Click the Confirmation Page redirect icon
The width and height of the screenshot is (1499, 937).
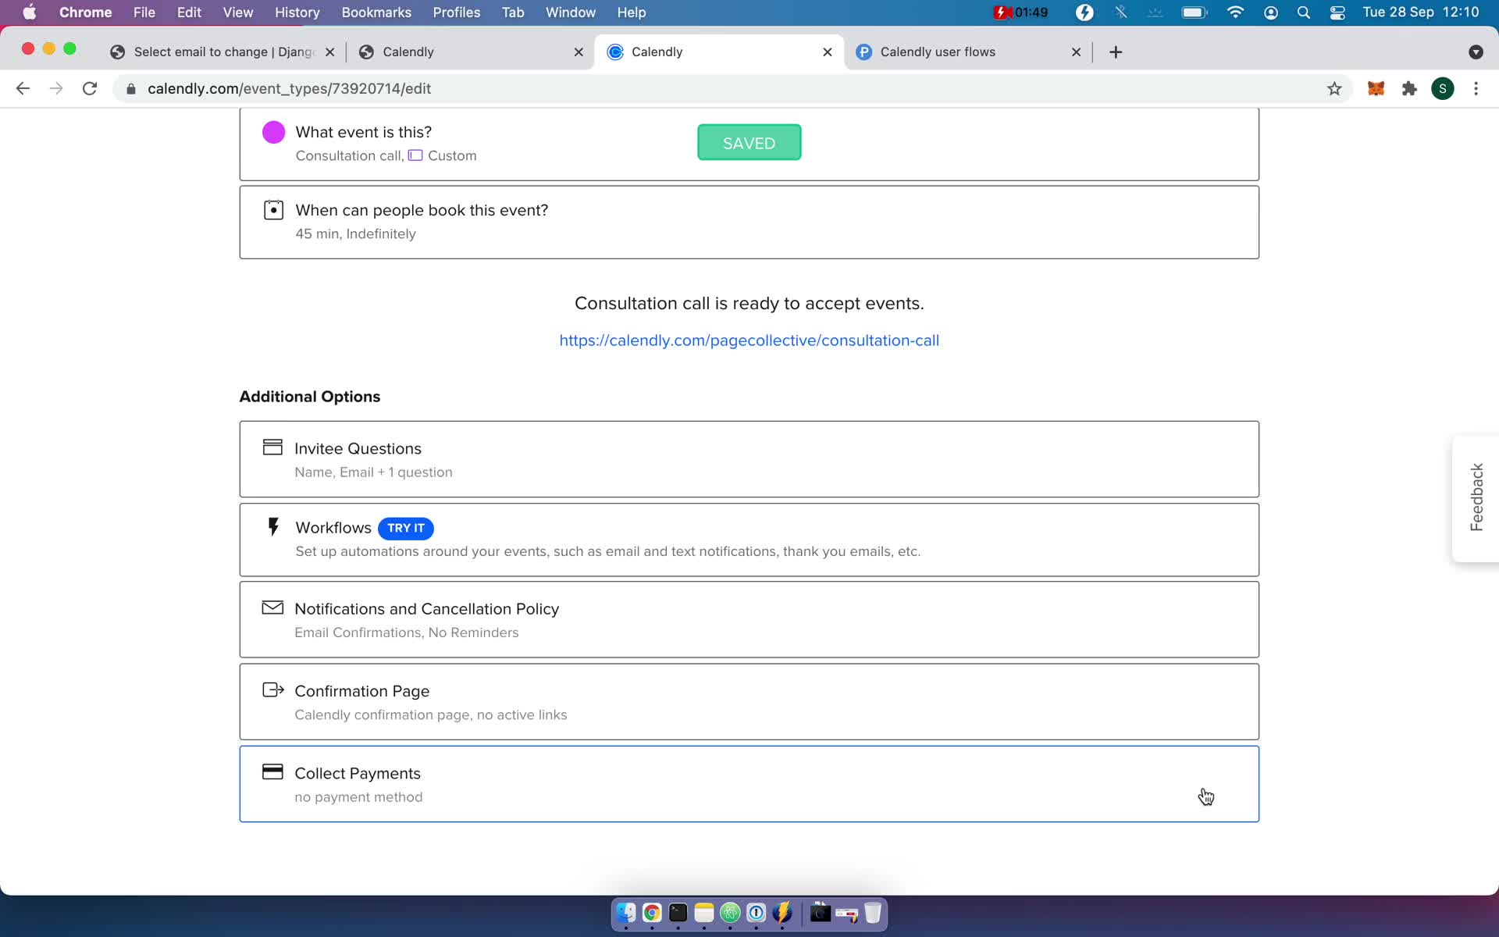click(274, 689)
